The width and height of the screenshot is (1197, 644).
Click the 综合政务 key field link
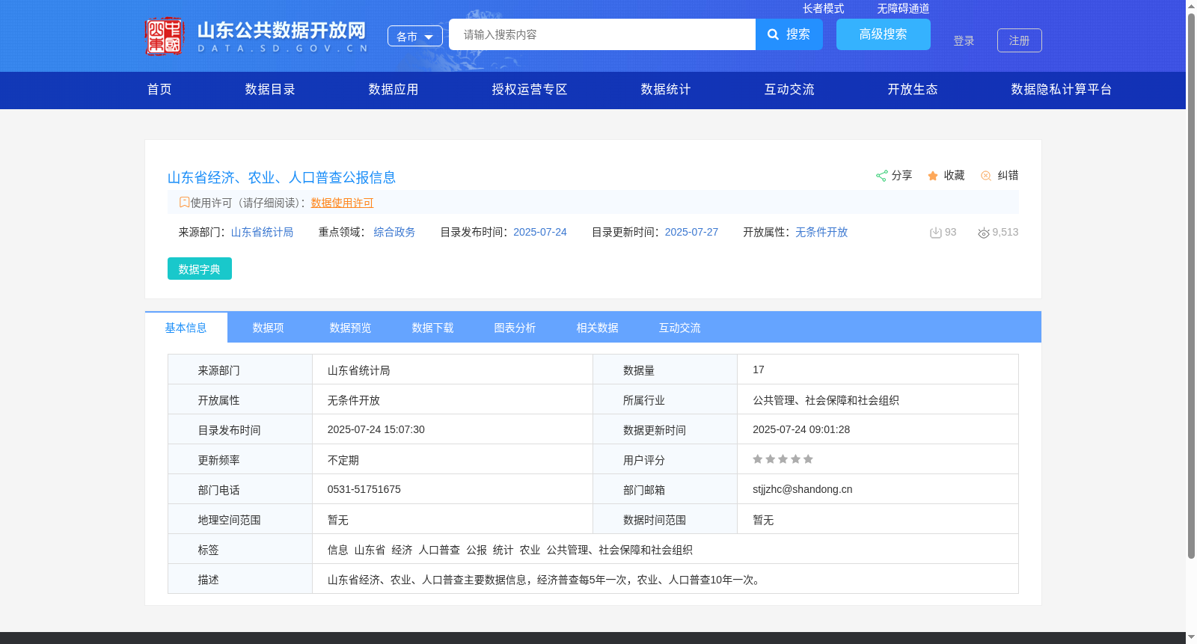[x=394, y=232]
